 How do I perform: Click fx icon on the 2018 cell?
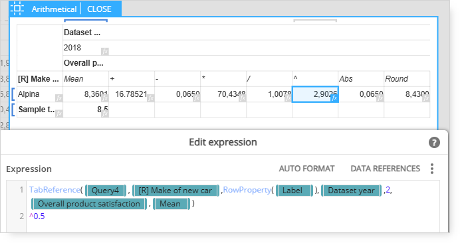pos(105,52)
